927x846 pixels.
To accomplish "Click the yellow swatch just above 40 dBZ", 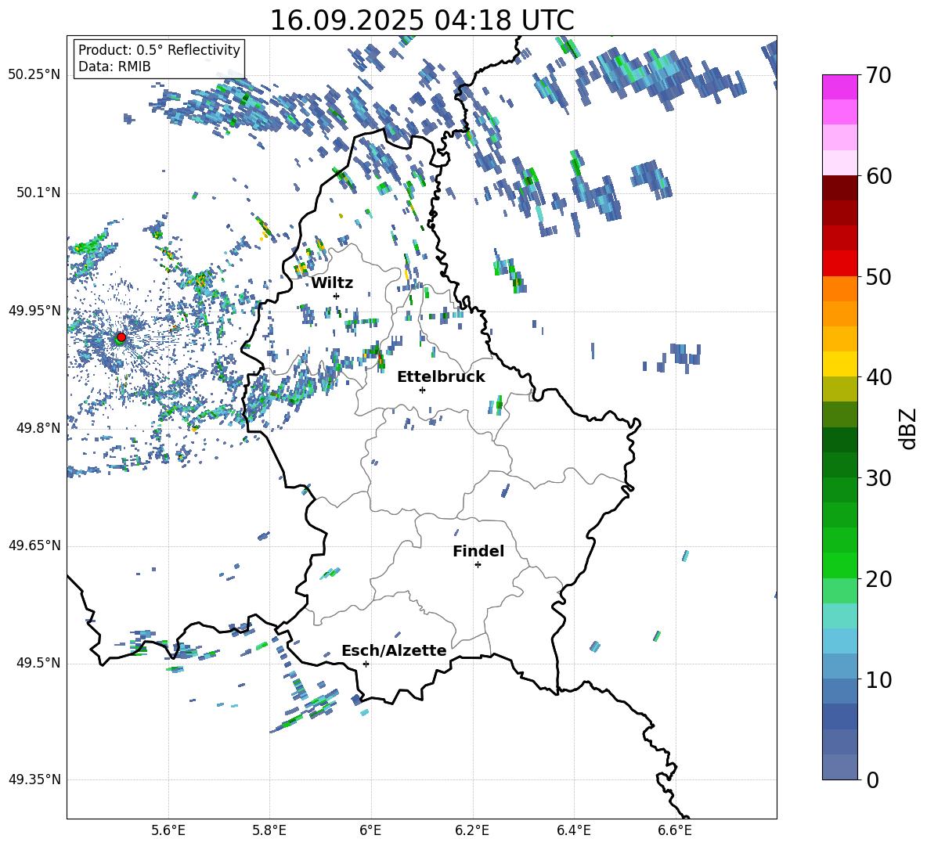I will point(839,364).
